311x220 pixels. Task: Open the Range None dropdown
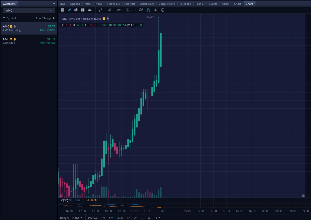tap(77, 218)
